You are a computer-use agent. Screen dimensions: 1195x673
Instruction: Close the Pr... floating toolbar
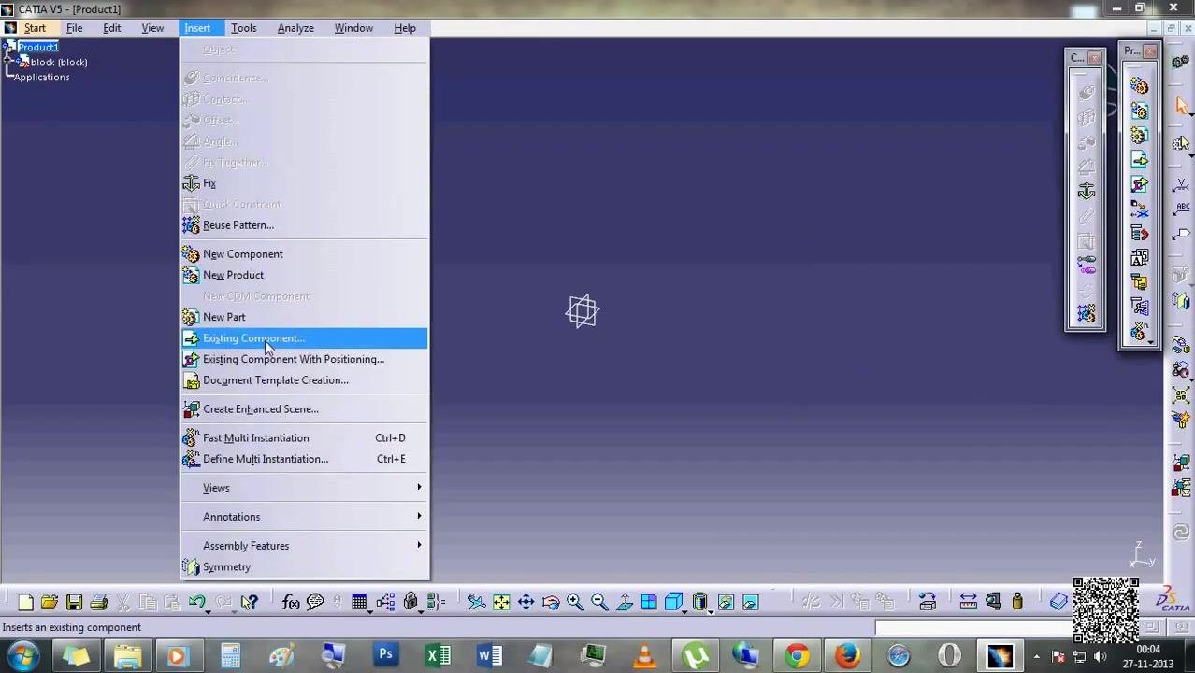[x=1149, y=51]
